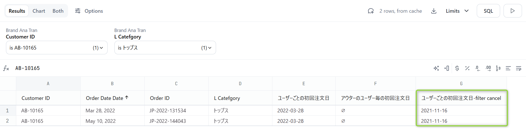Click the add column icon
Viewport: 526px width, 135px height.
(447, 68)
